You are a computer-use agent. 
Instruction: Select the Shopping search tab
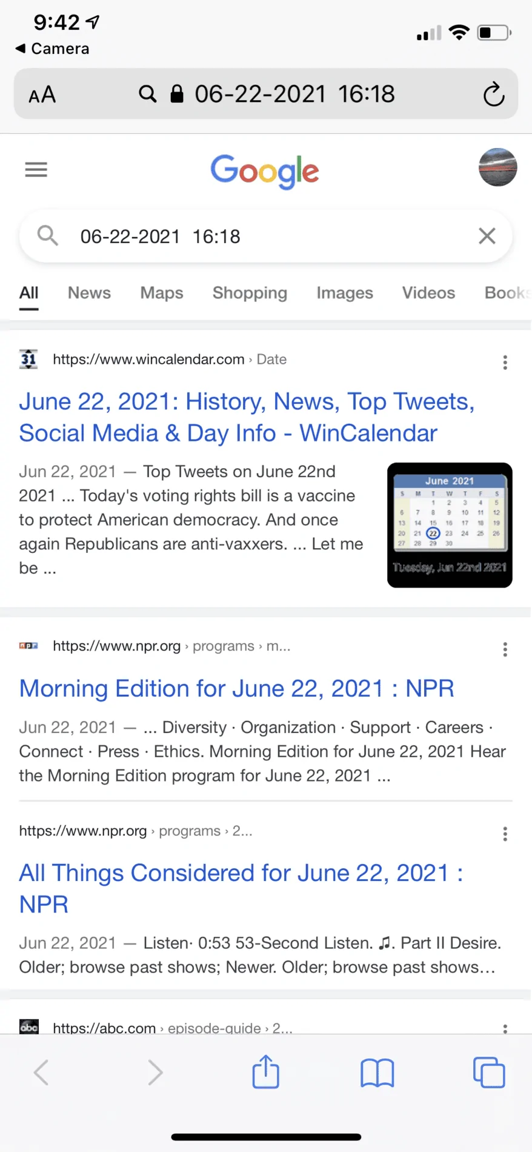(x=250, y=293)
